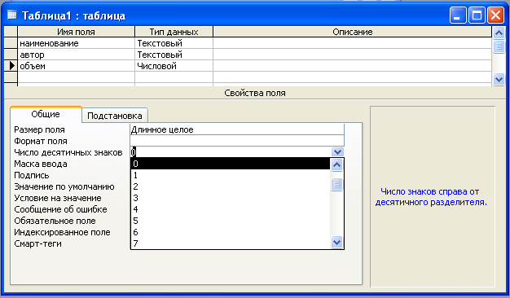Click the Размер поля value Длинное целое
Viewport: 510px width, 298px height.
coord(237,129)
